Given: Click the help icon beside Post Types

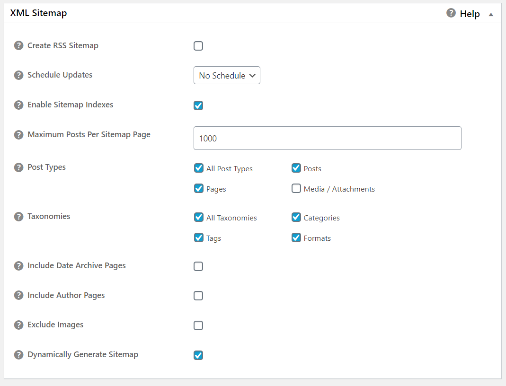Looking at the screenshot, I should (x=19, y=167).
